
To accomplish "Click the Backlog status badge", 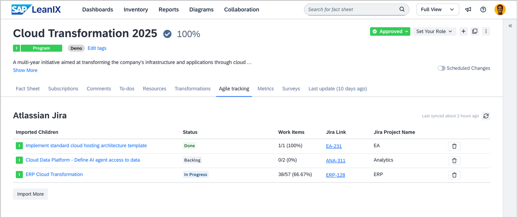I will 192,160.
